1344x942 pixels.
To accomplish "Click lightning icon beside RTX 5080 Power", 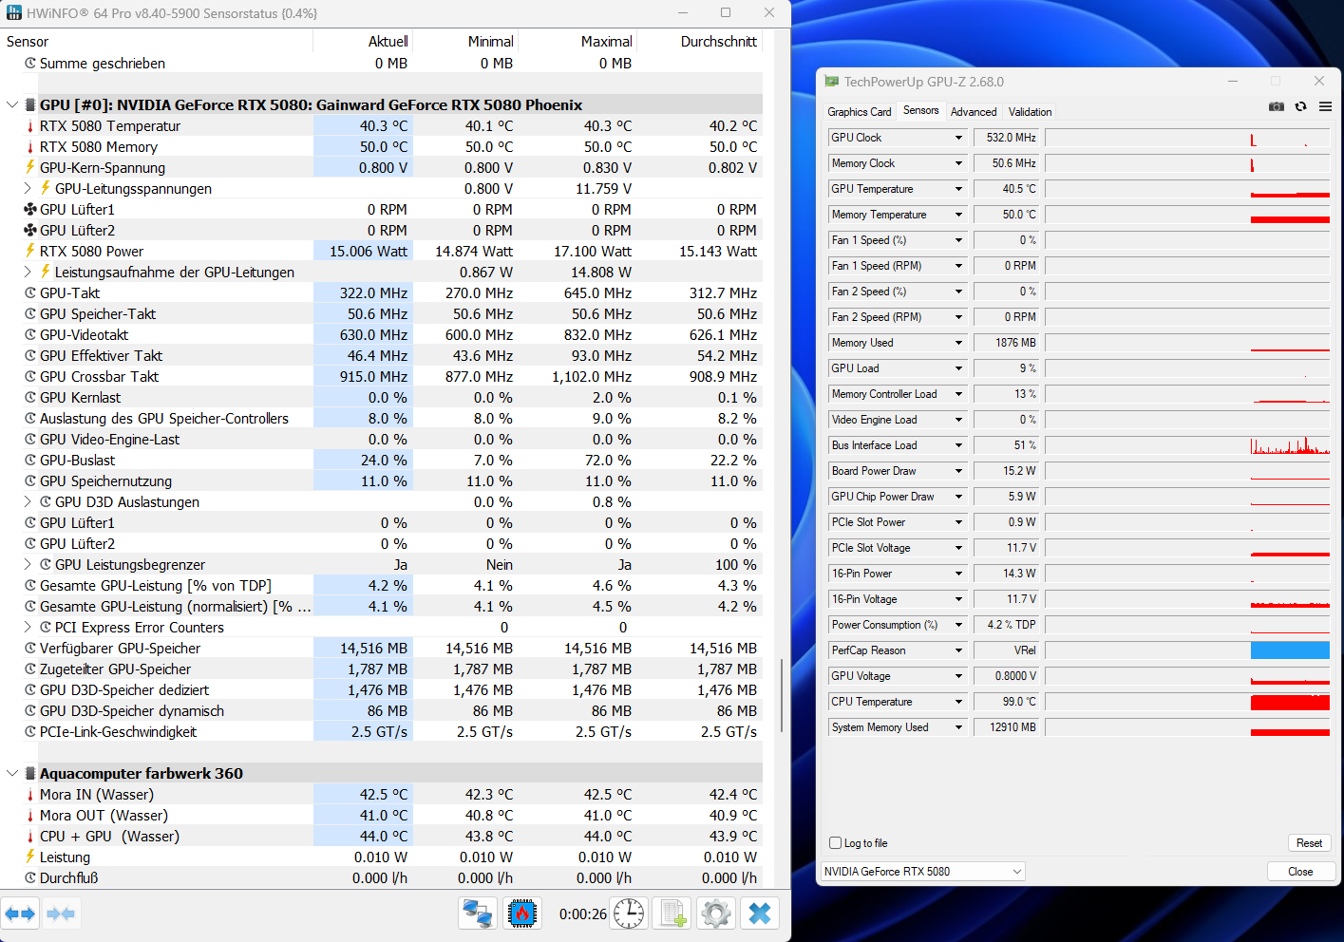I will [30, 252].
